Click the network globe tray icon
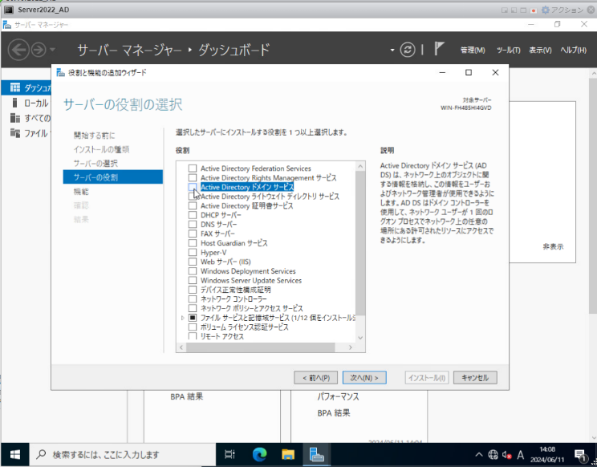Viewport: 597px width, 467px height. coord(493,454)
